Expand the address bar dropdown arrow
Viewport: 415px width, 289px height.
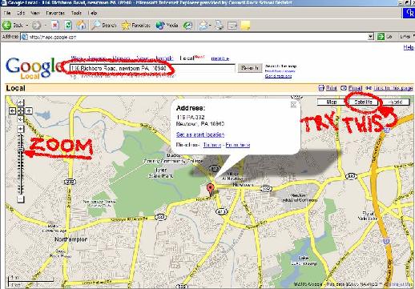(x=370, y=37)
